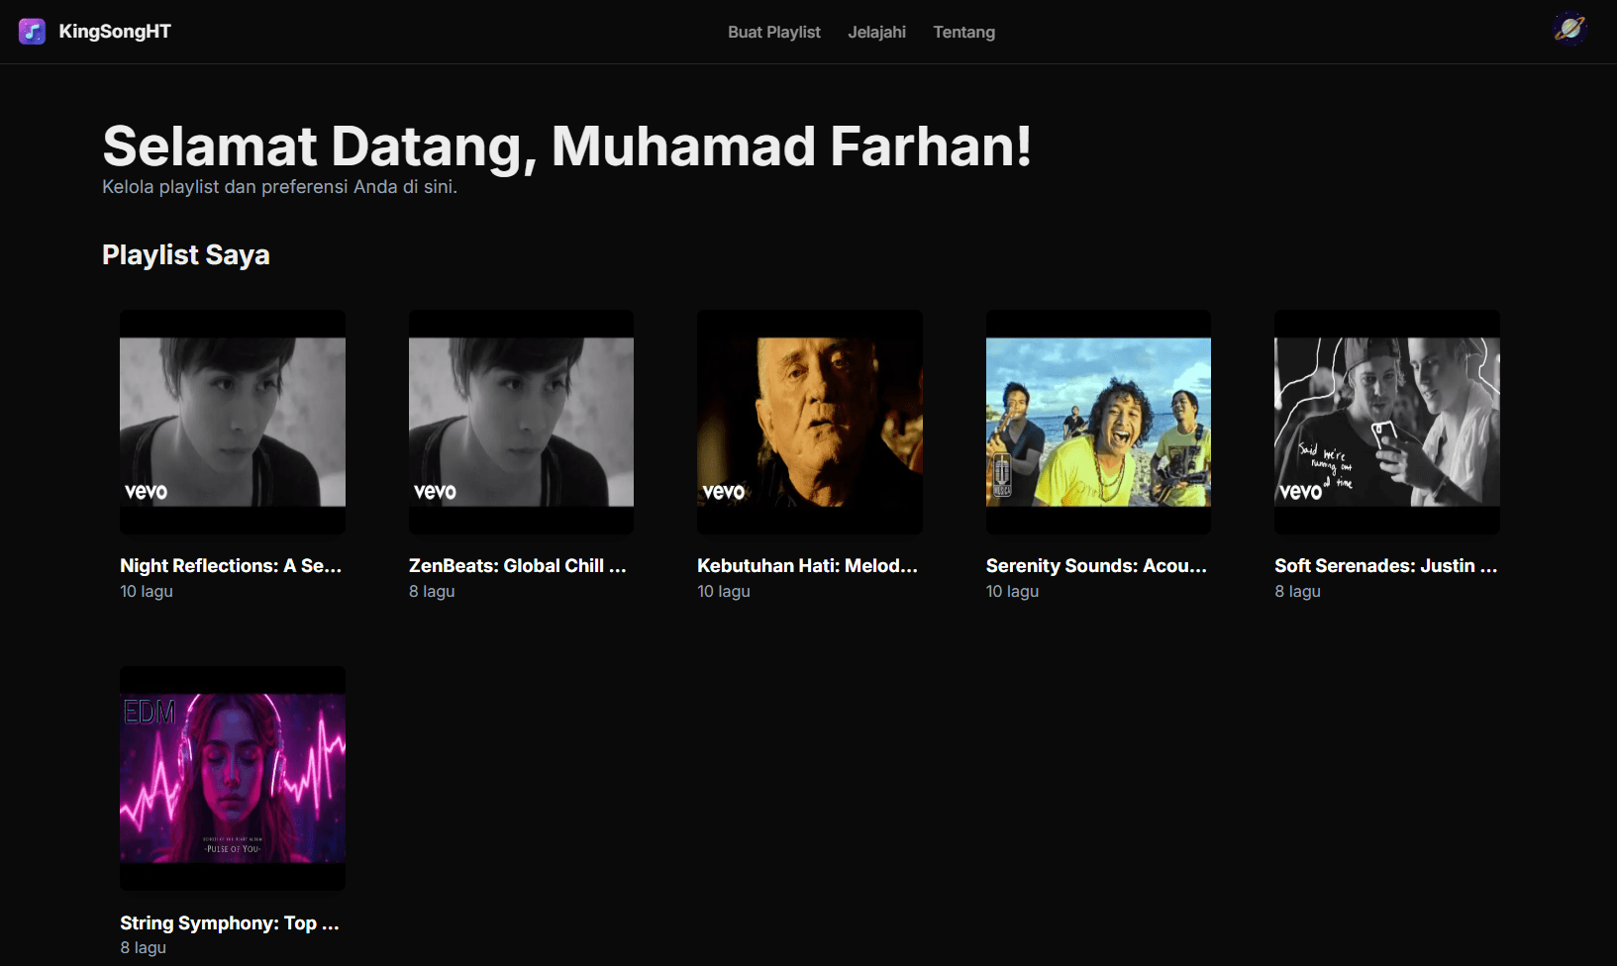Click the Serenity Sounds: Acou... title

tap(1096, 566)
